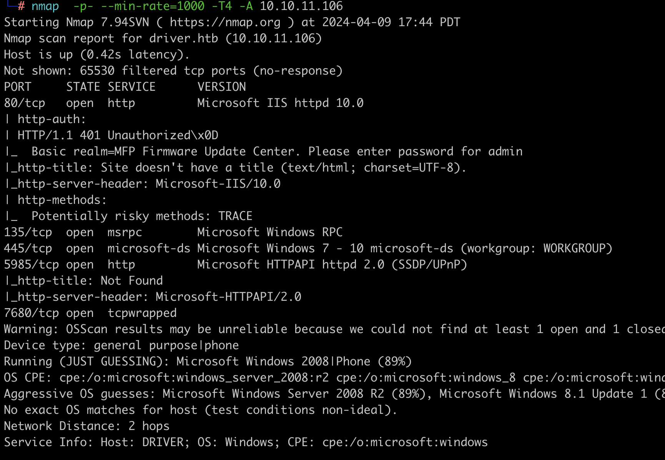
Task: Select the driver.htb hostname text
Action: click(x=183, y=38)
